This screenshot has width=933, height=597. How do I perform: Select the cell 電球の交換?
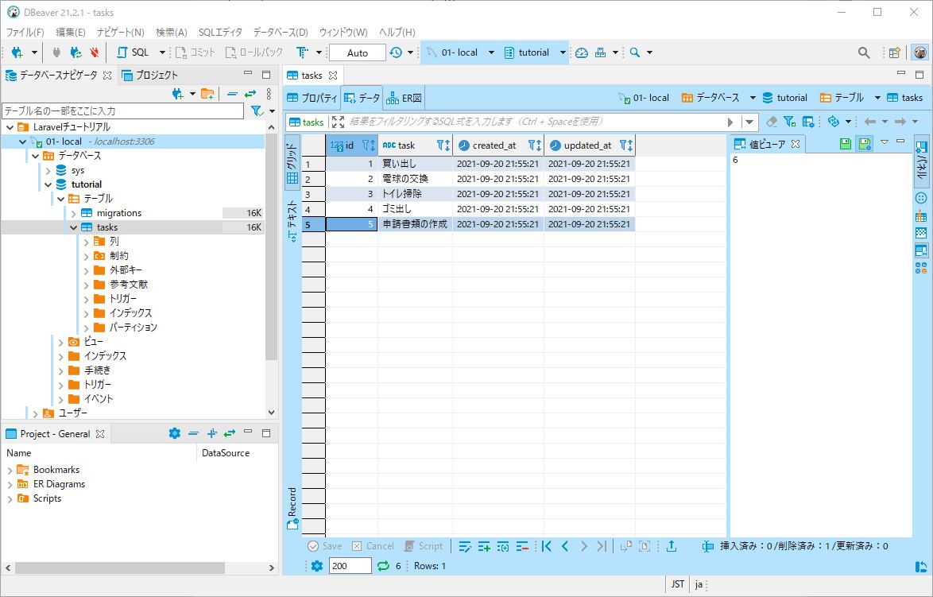pos(415,179)
